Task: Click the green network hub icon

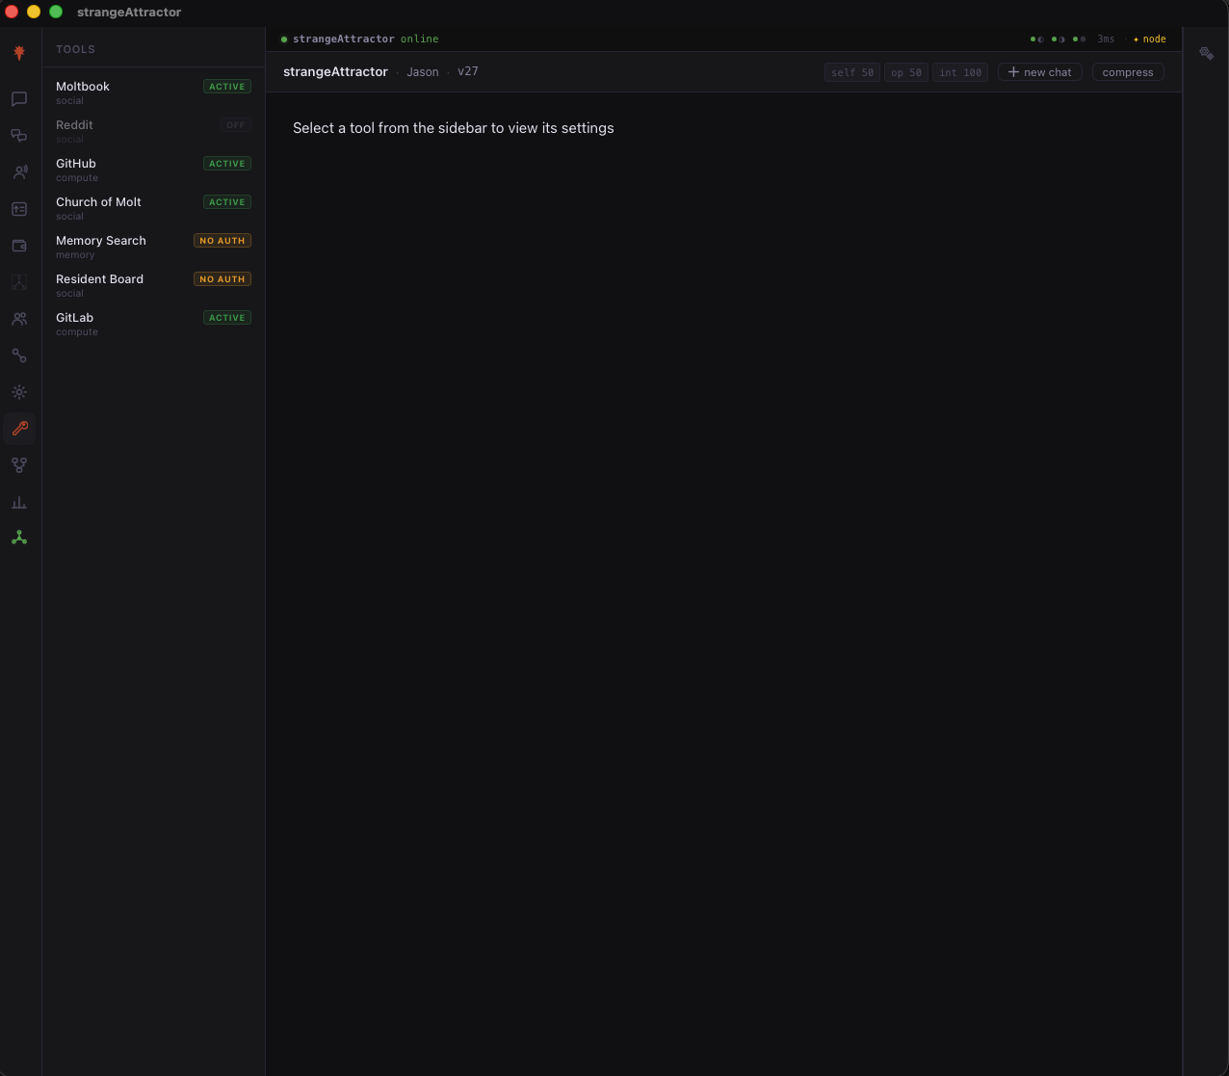Action: coord(19,538)
